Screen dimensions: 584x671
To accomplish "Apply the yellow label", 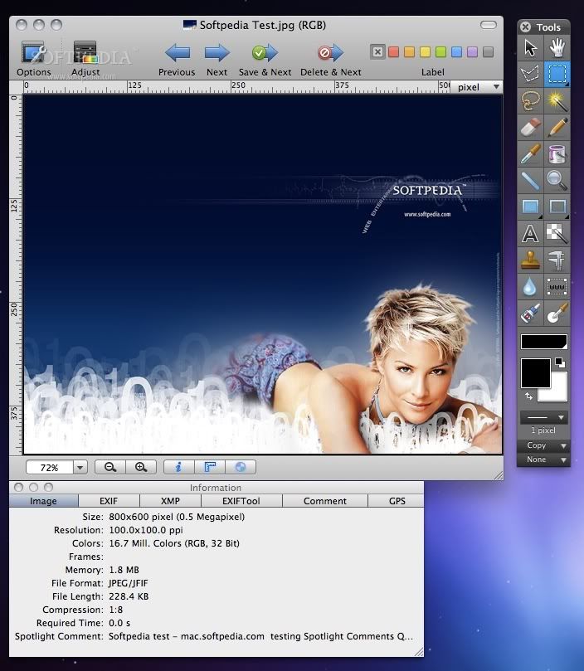I will pos(426,52).
